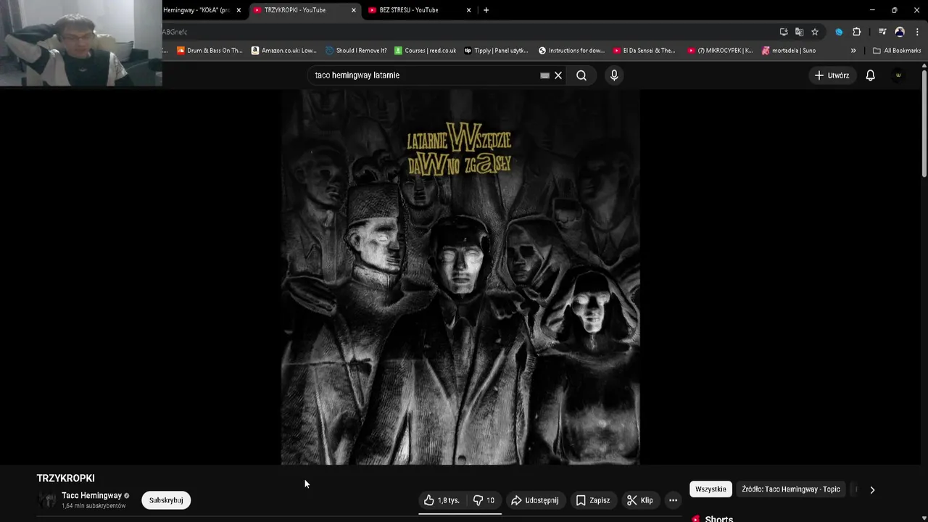
Task: Open the media control icon in toolbar
Action: click(882, 32)
